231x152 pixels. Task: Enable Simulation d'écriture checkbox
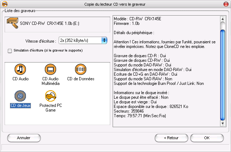pos(10,51)
